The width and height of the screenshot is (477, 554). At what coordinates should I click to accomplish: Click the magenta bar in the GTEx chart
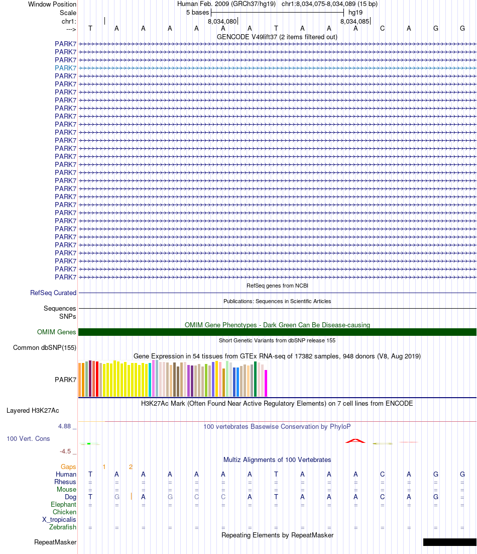coord(266,384)
